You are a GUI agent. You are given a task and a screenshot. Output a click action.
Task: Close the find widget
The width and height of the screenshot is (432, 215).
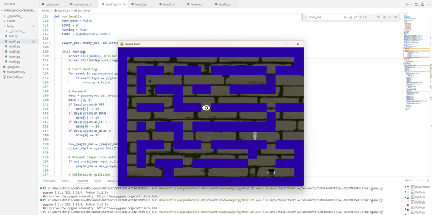coord(395,17)
